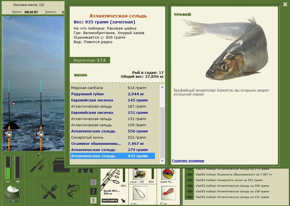
Task: Select Атлантическая сельдь 556 грамм row
Action: 113,131
